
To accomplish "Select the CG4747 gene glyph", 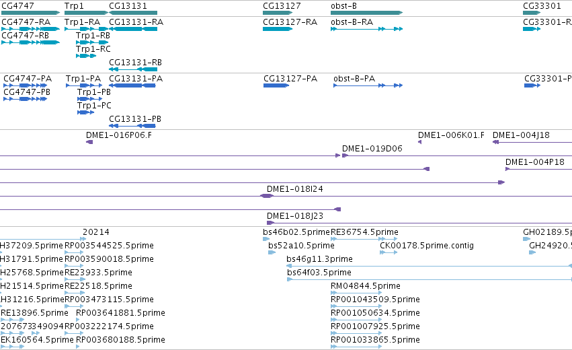I will tap(30, 13).
